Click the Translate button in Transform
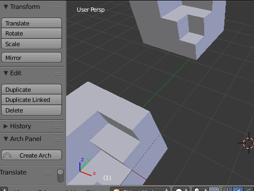This screenshot has height=191, width=254. pyautogui.click(x=32, y=23)
